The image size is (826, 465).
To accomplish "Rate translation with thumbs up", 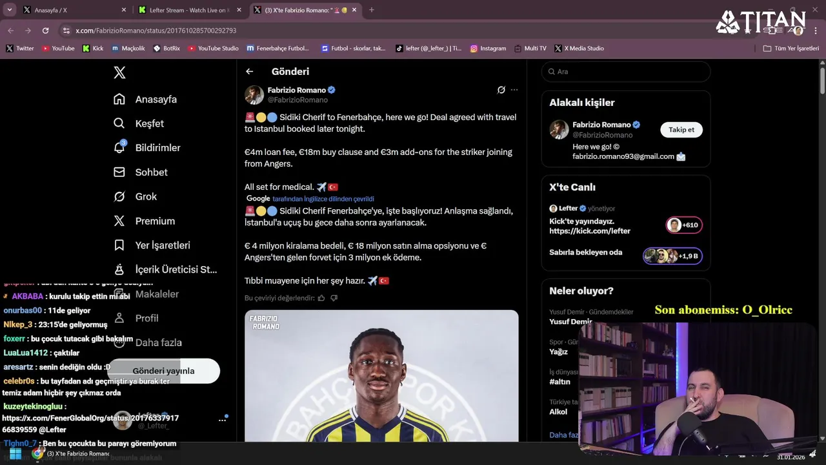I will click(x=321, y=298).
